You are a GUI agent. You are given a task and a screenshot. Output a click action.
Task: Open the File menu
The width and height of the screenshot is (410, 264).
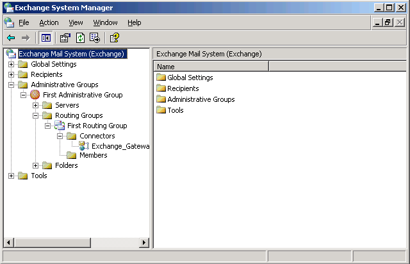coord(24,23)
